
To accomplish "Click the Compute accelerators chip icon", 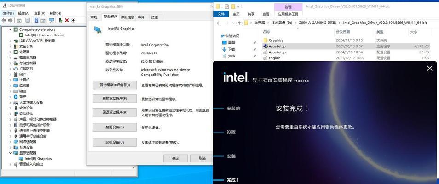I will (16, 29).
